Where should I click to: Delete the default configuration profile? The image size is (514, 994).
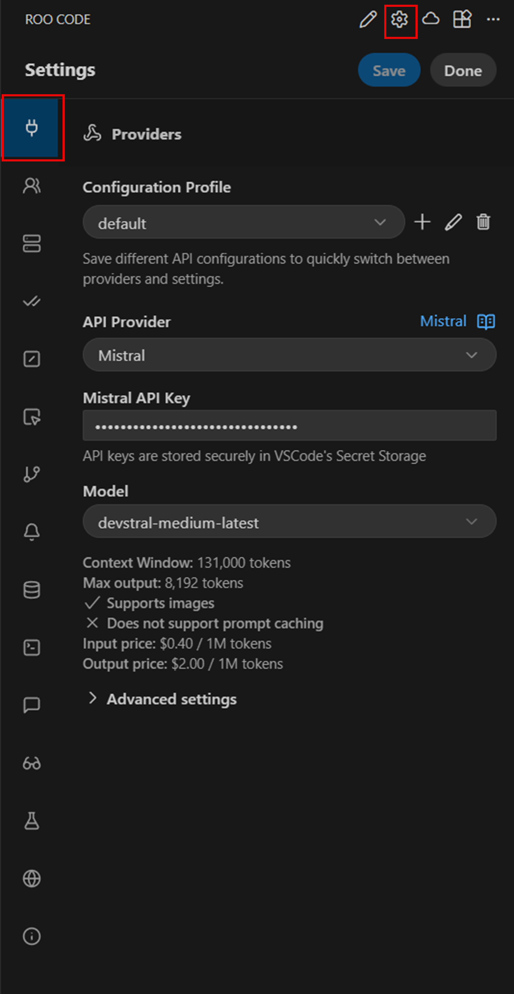(x=483, y=222)
